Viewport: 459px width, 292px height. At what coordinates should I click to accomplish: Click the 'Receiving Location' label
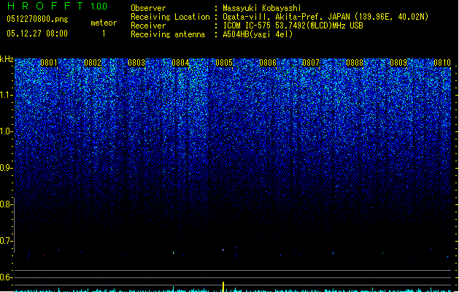pos(170,17)
